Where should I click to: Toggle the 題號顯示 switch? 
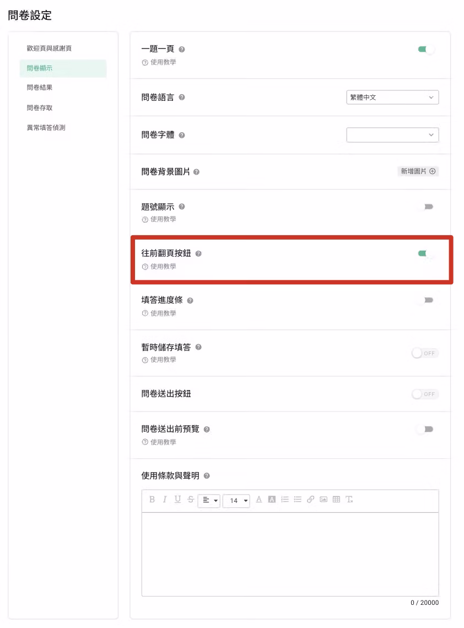click(427, 207)
